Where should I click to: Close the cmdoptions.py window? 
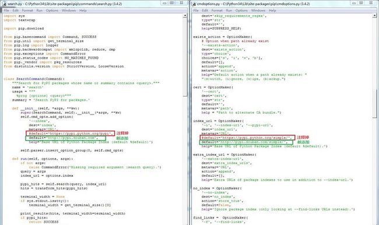coord(371,3)
